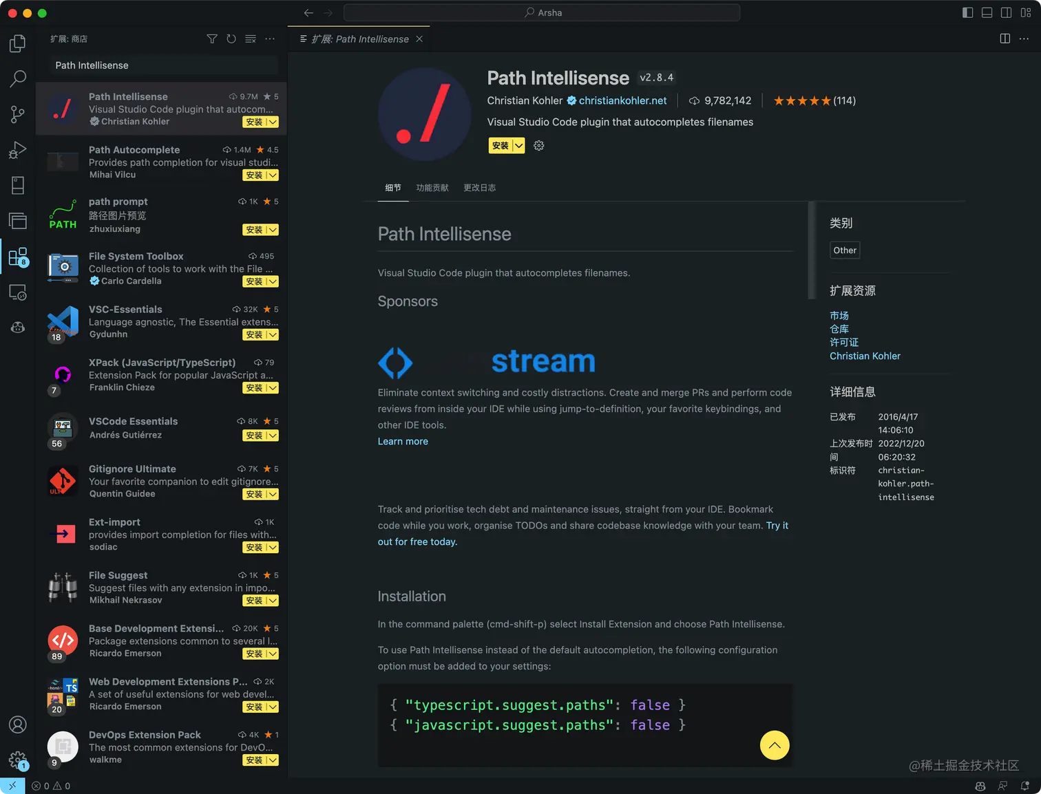This screenshot has width=1041, height=794.
Task: Expand install dropdown for Gitignore Ultimate
Action: coord(273,495)
